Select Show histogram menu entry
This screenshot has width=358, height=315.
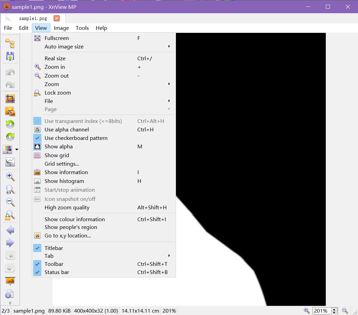(104, 181)
